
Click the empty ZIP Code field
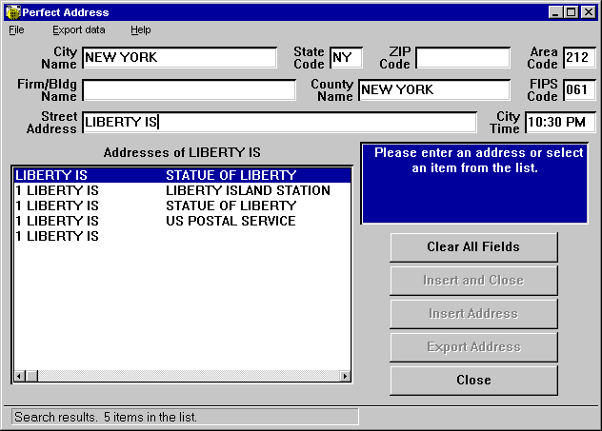point(463,57)
